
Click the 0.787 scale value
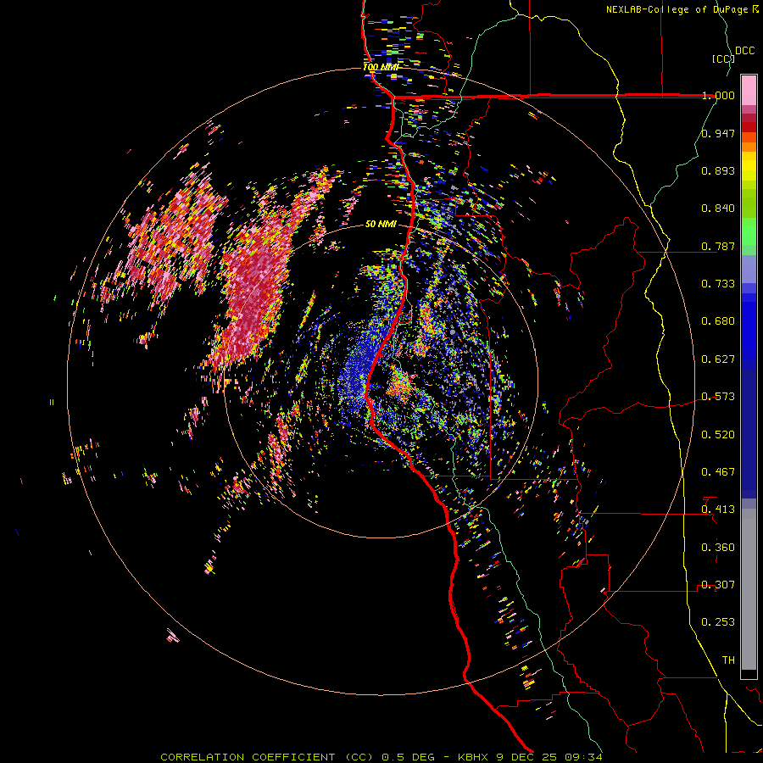coord(718,246)
